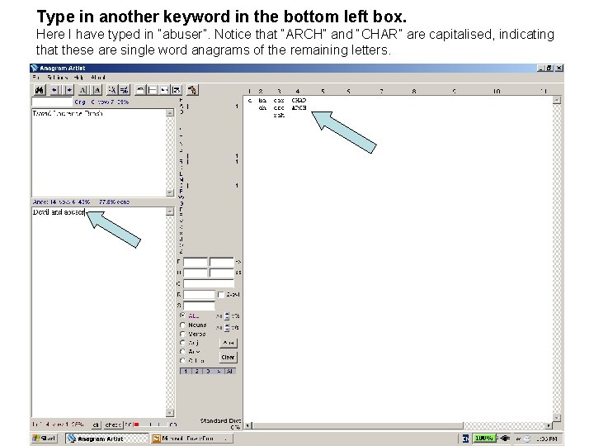Click the last toolbar icon at the far right
Image resolution: width=594 pixels, height=446 pixels.
click(x=192, y=90)
